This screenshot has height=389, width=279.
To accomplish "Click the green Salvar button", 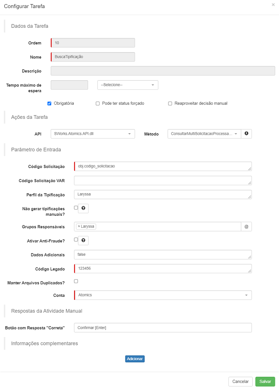I will pyautogui.click(x=265, y=382).
